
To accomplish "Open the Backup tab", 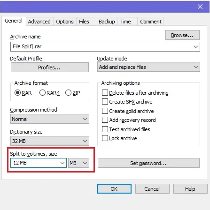I will coord(107,22).
